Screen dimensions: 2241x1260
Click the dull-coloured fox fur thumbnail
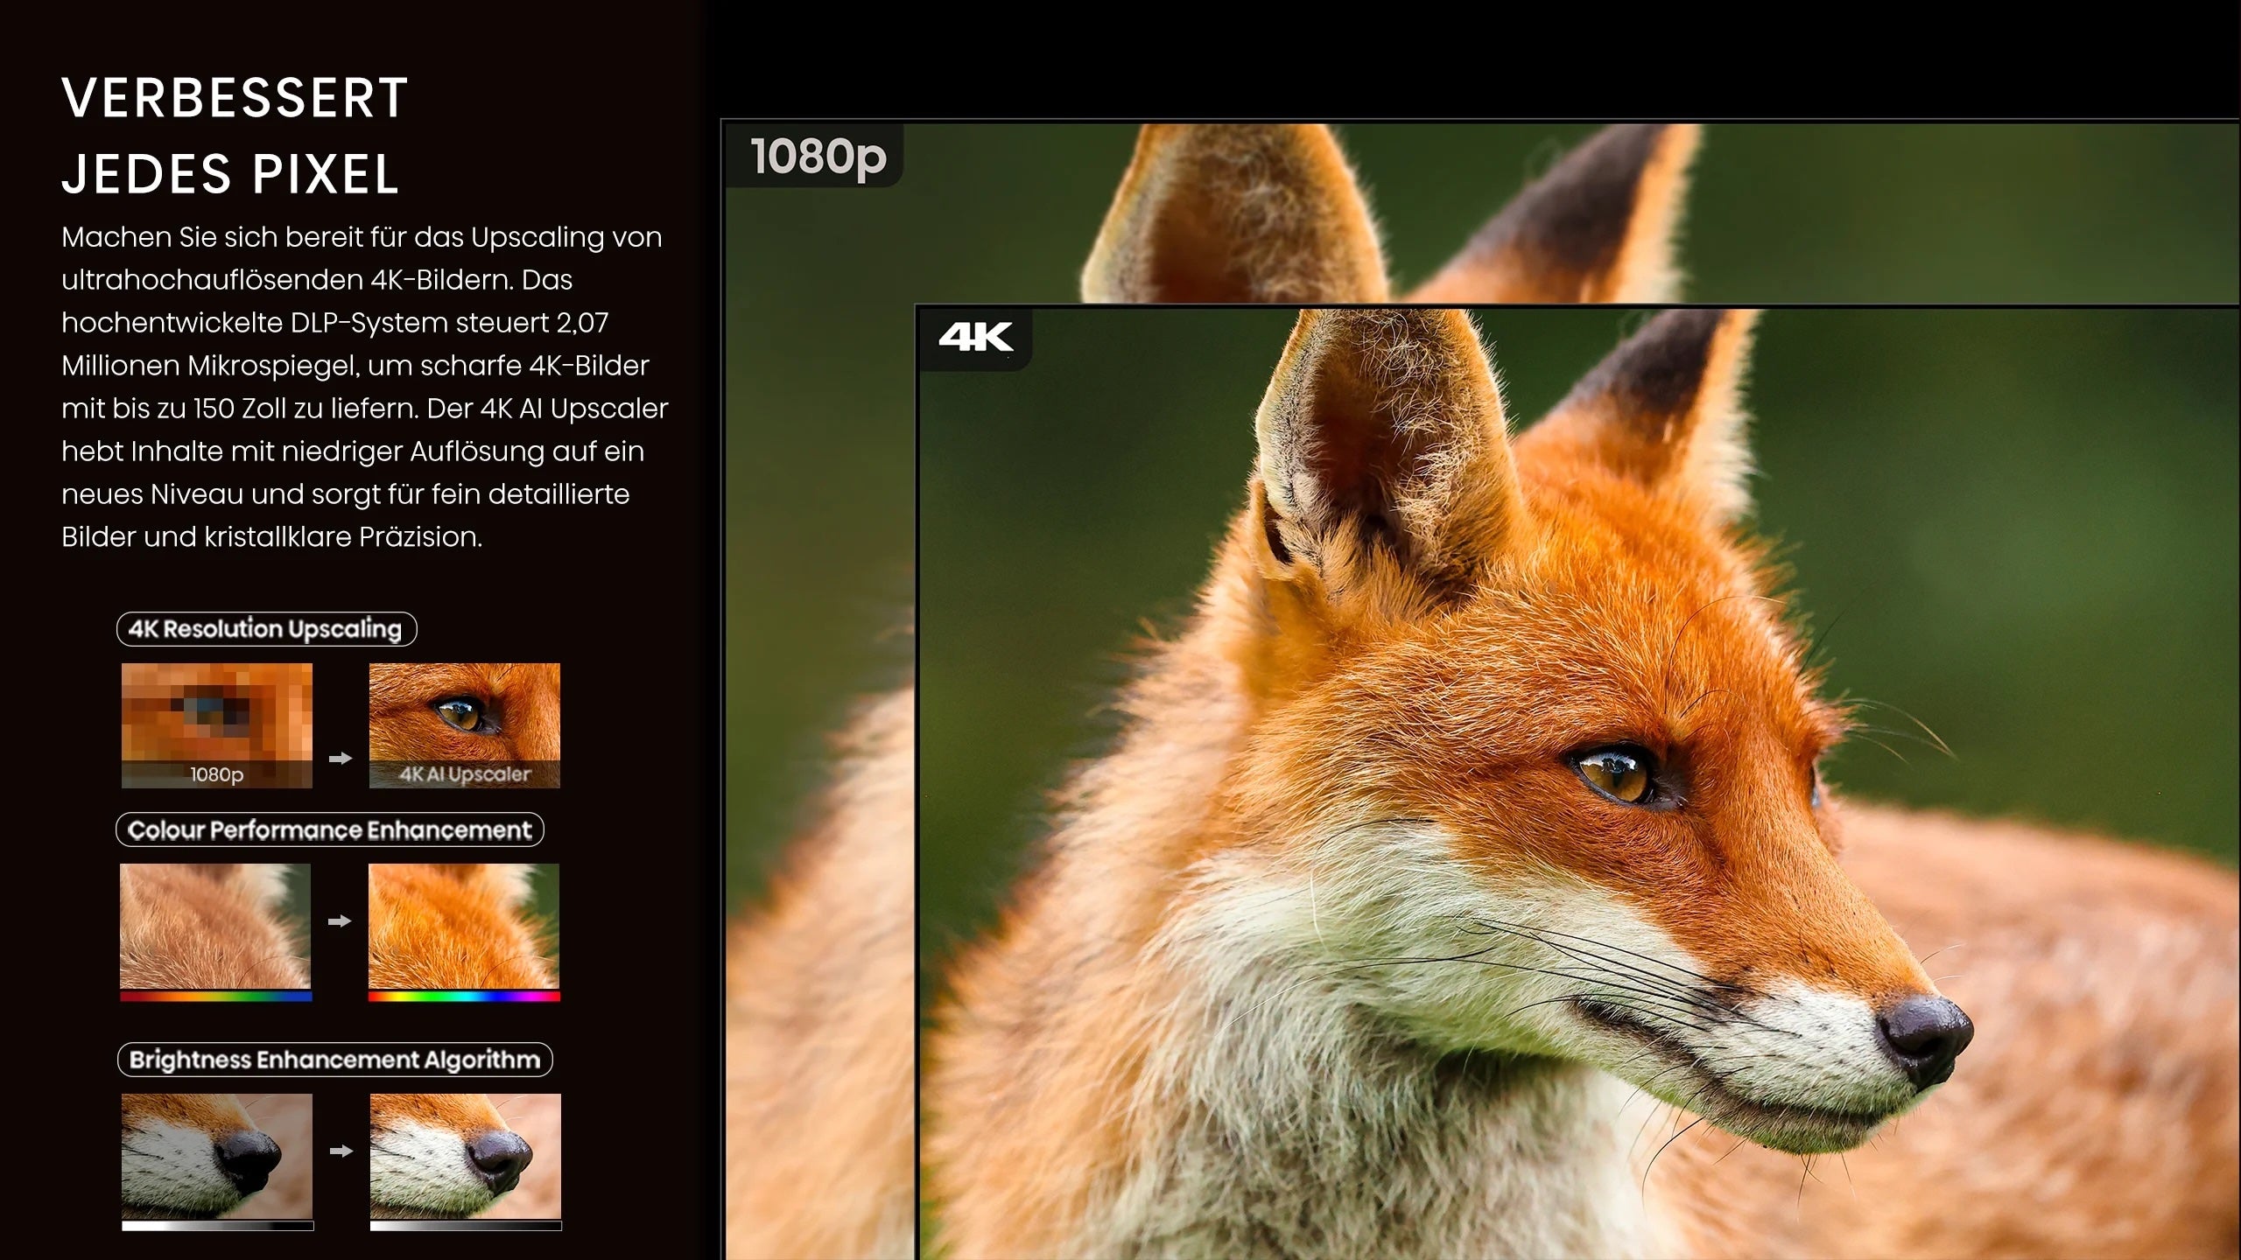point(215,925)
